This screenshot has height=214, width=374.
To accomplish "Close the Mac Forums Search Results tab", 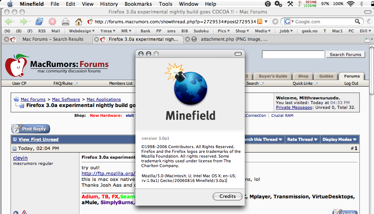I will coord(7,39).
